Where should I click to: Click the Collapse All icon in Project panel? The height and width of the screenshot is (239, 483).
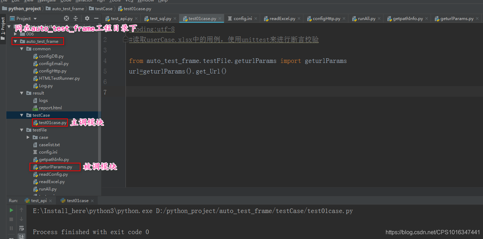click(76, 18)
